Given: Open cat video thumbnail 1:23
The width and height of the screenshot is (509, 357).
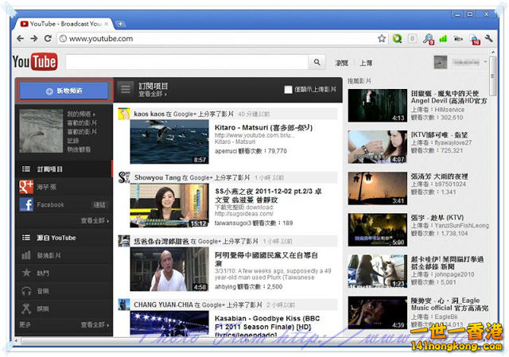Looking at the screenshot, I should pos(378,271).
